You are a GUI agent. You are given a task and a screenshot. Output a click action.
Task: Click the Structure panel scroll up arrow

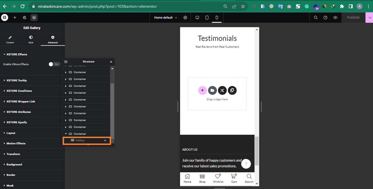112,68
